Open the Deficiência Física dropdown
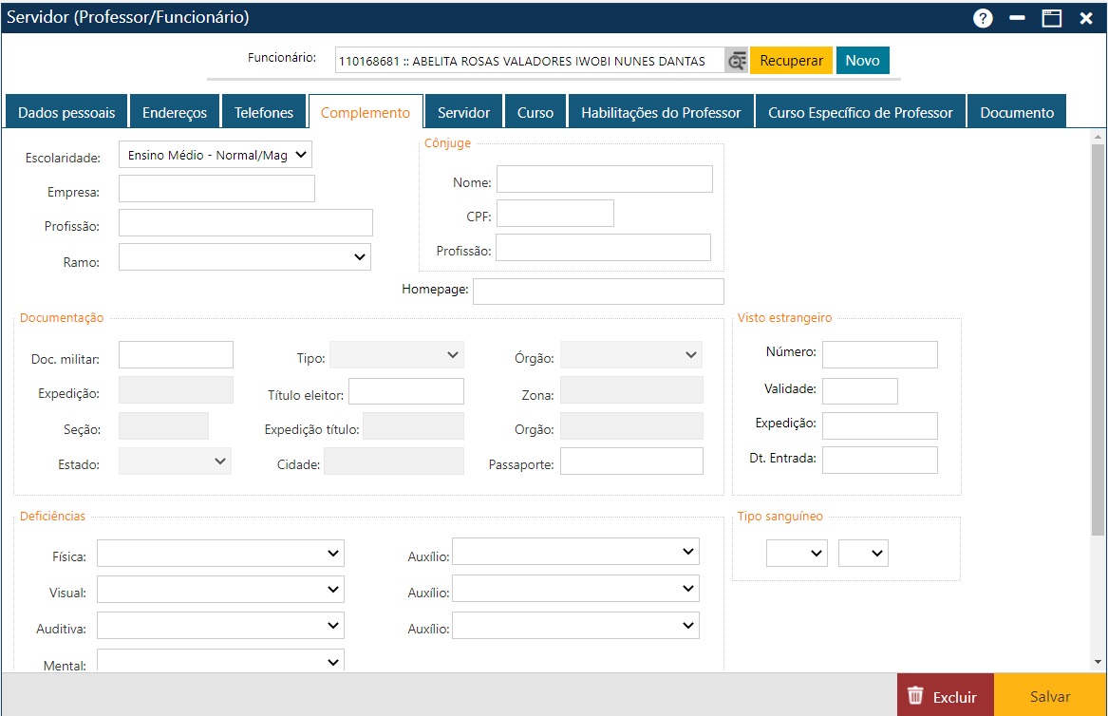Viewport: 1108px width, 716px height. click(220, 553)
